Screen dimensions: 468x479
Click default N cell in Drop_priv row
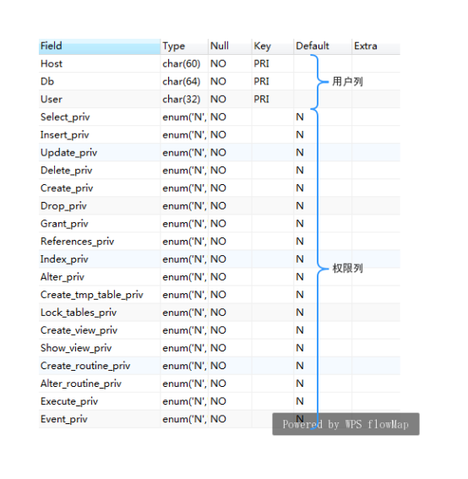[x=323, y=206]
